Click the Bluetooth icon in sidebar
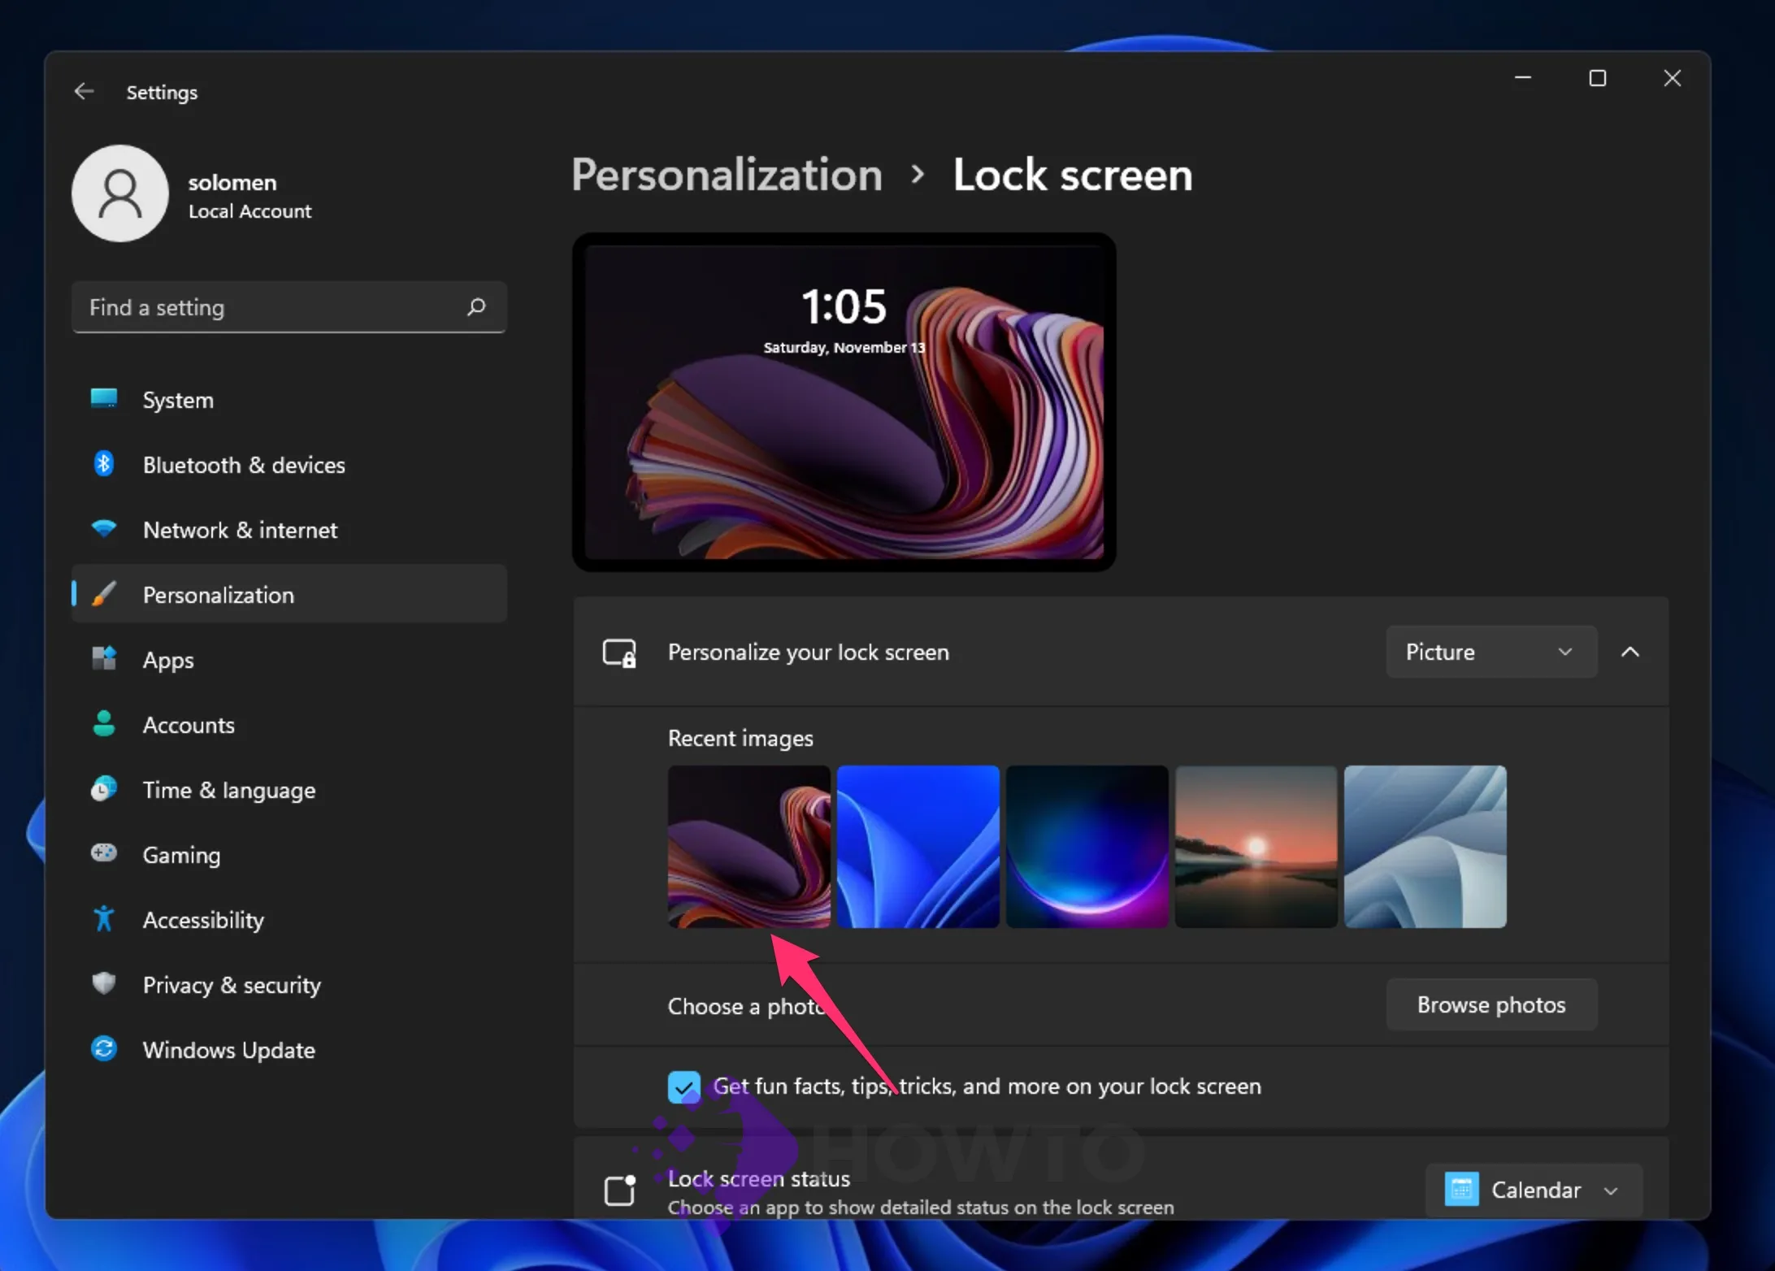This screenshot has height=1271, width=1775. pos(104,464)
